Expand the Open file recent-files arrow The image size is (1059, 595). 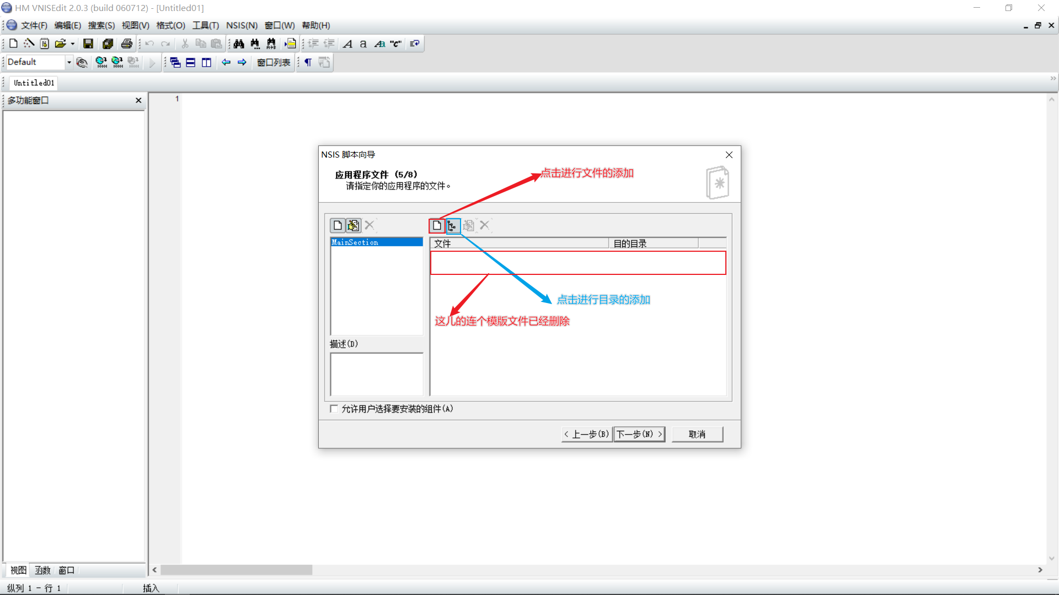click(x=73, y=44)
